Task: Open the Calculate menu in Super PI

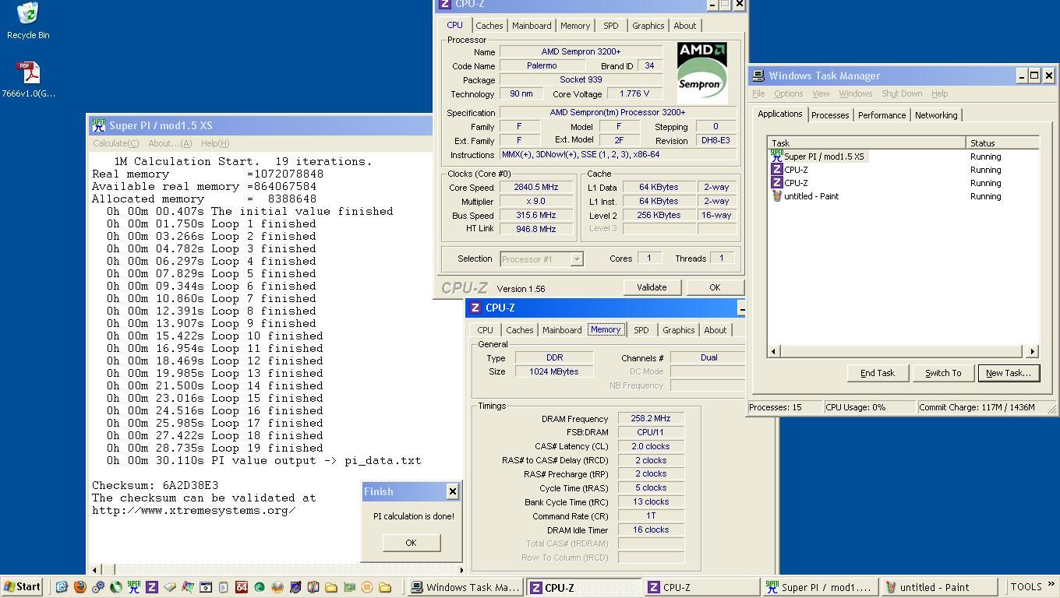Action: coord(115,143)
